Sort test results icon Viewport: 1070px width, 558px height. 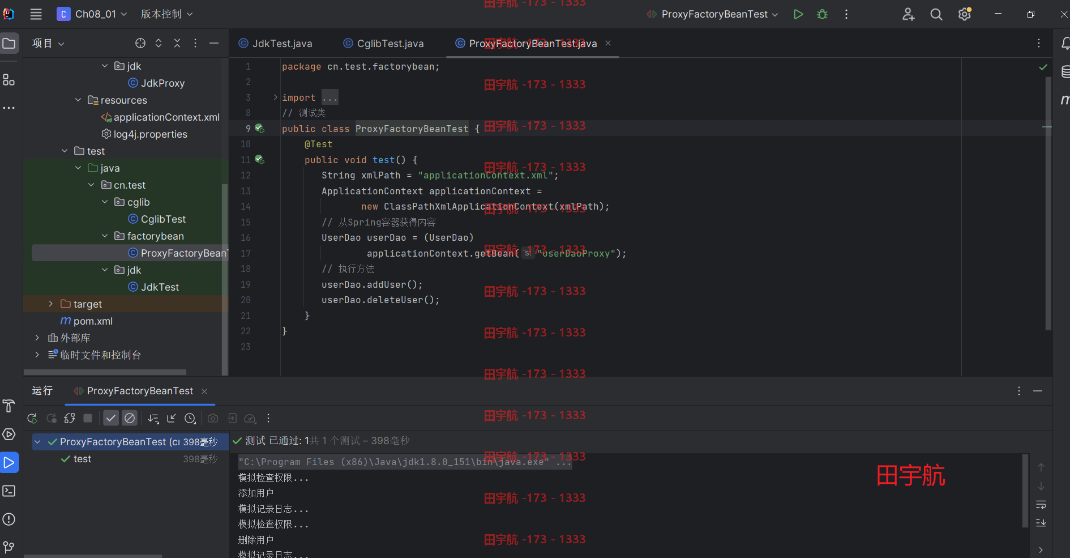[x=153, y=418]
